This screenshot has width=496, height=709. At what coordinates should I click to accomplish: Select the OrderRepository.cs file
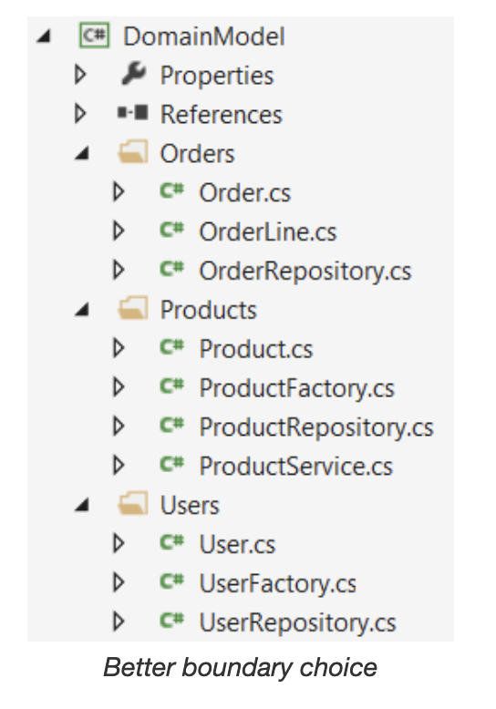tap(305, 271)
